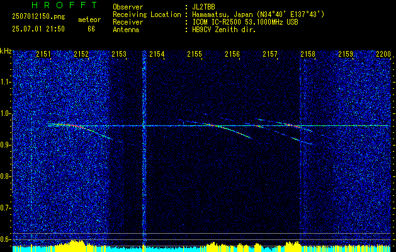Click ICOM IC-R2500 53.1000MHz USB text

point(245,22)
